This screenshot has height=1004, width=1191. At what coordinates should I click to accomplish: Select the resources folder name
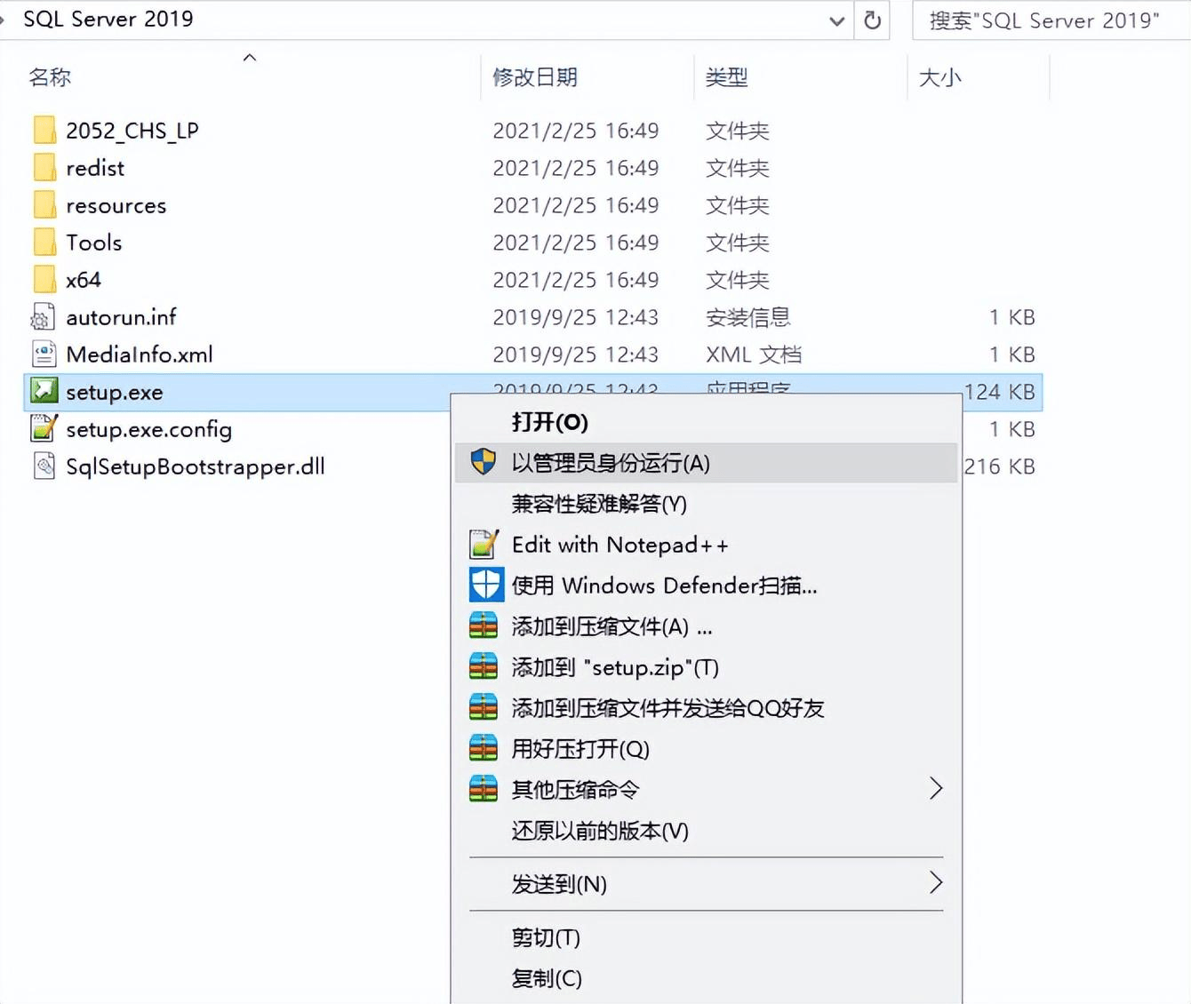tap(116, 205)
